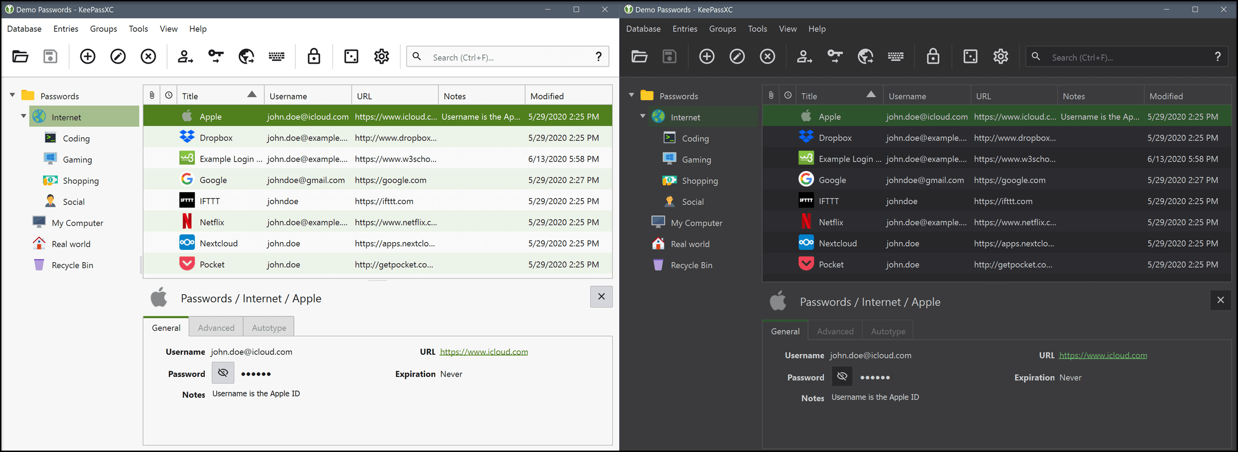This screenshot has height=452, width=1238.
Task: Show the password in the dark themed window
Action: (842, 376)
